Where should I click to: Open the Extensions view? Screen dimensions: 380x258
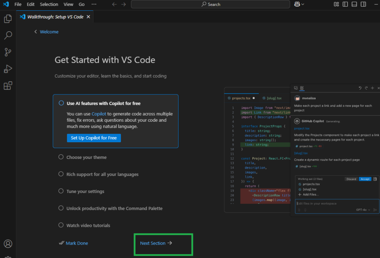[8, 86]
